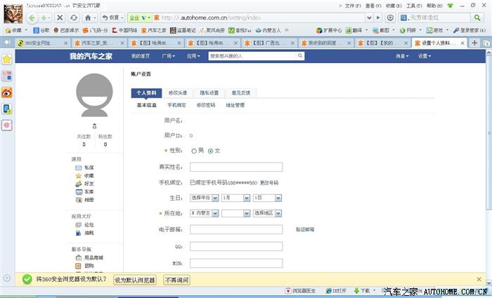Screen dimensions: 492x298
Task: Click the 设为默认浏览器 button
Action: pyautogui.click(x=134, y=279)
